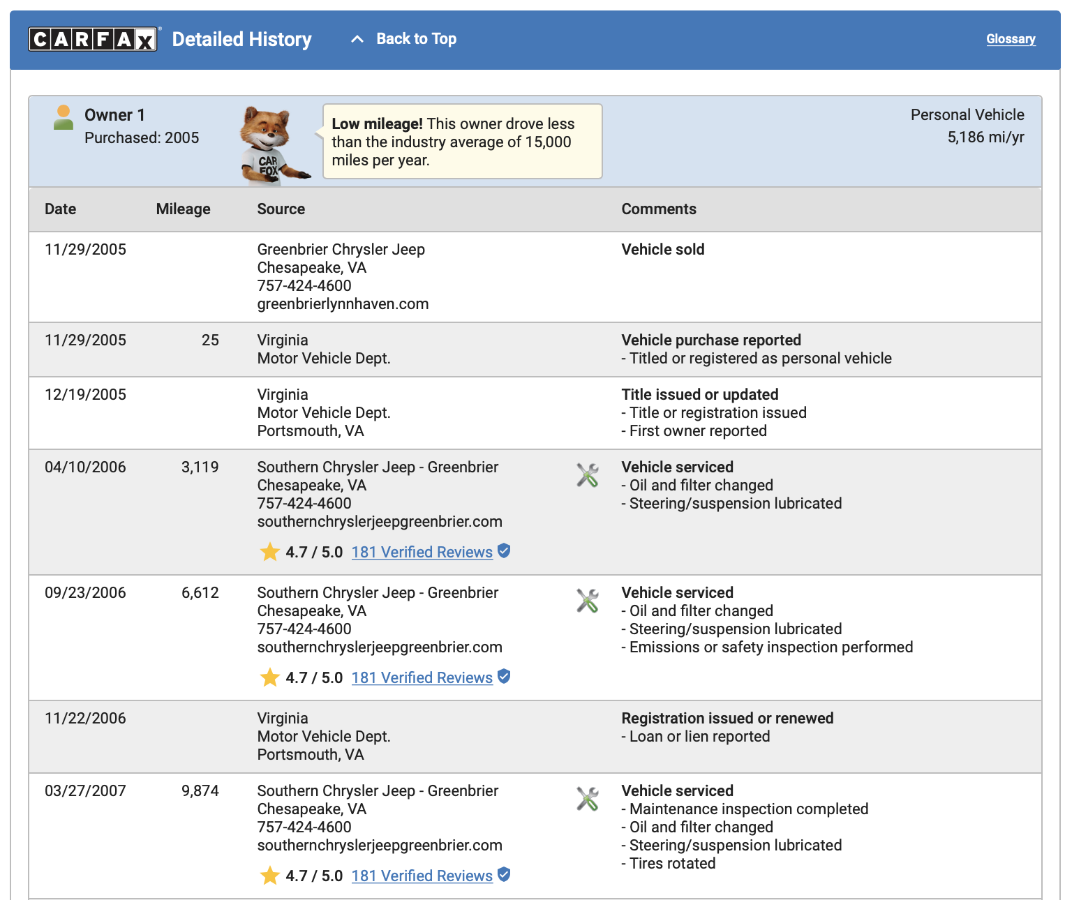Click the Title issued or updated comment
Screen dimensions: 1065x900
tap(700, 395)
